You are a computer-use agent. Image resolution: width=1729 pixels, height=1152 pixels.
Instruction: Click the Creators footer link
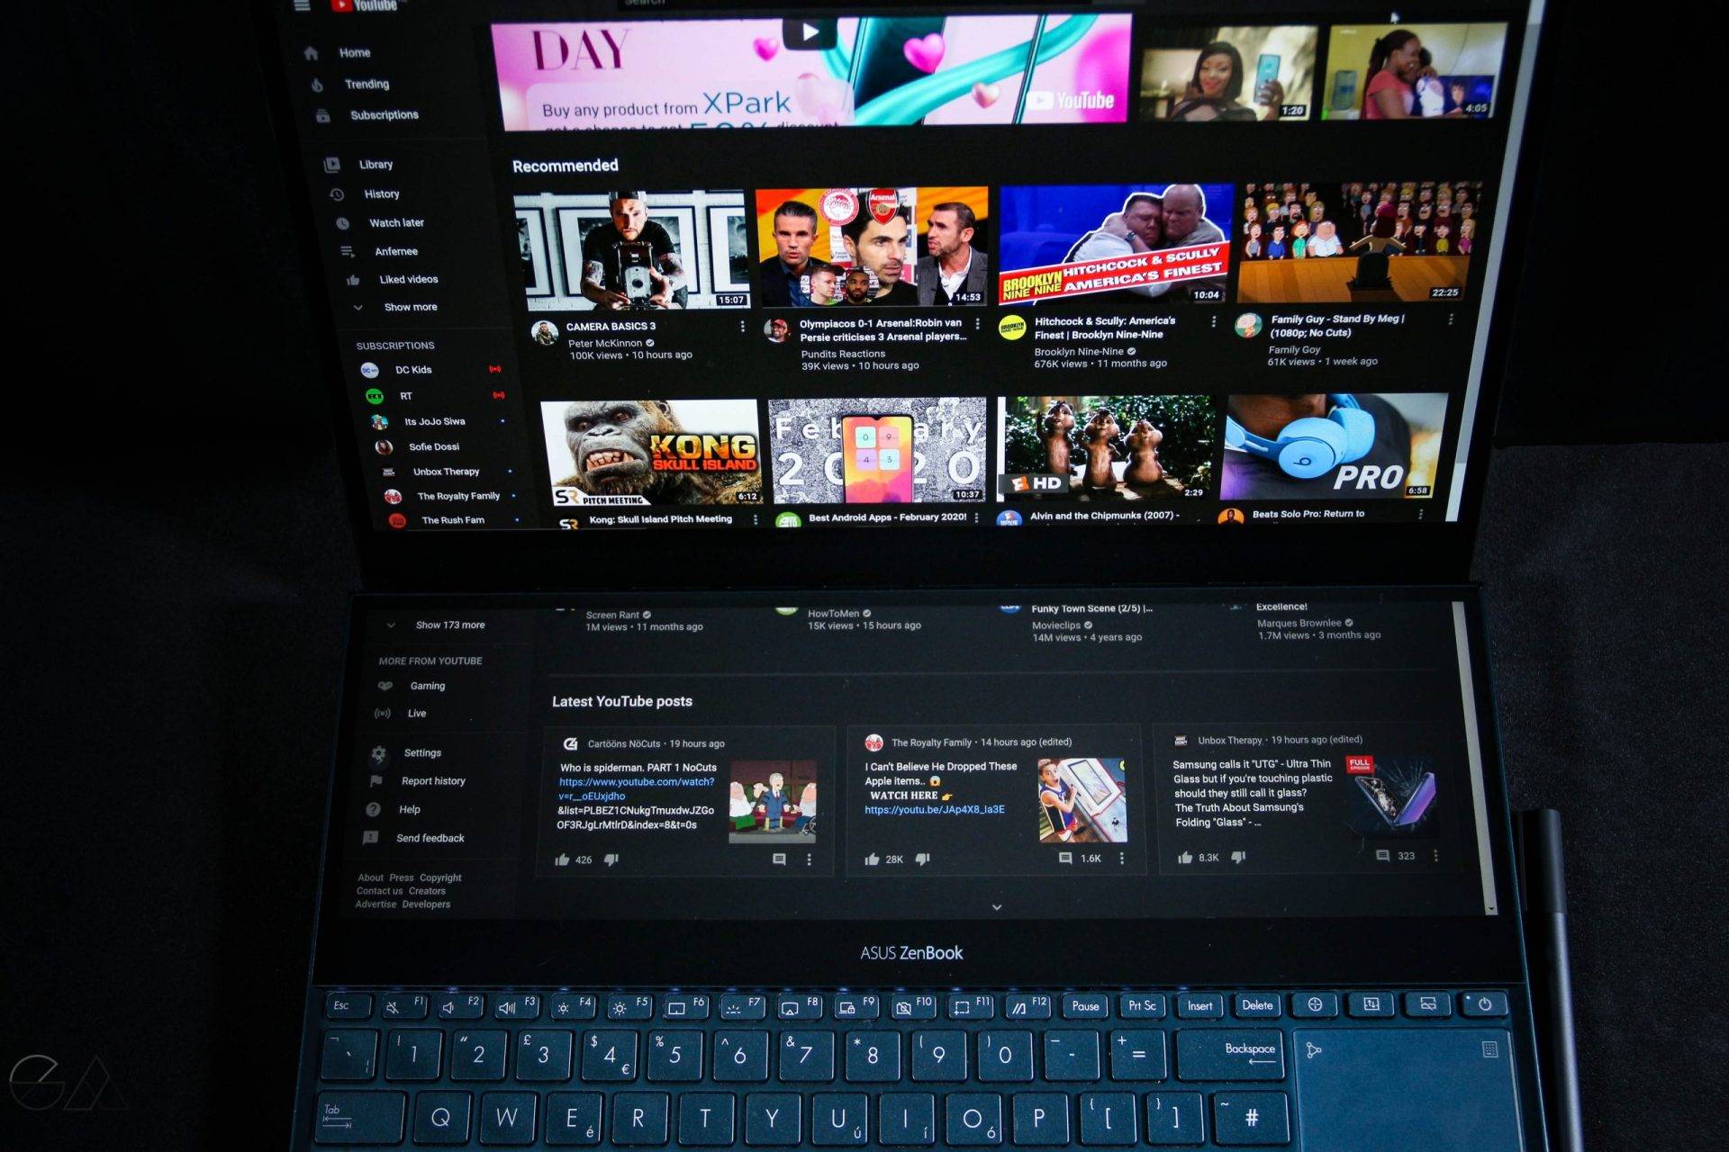click(x=427, y=891)
